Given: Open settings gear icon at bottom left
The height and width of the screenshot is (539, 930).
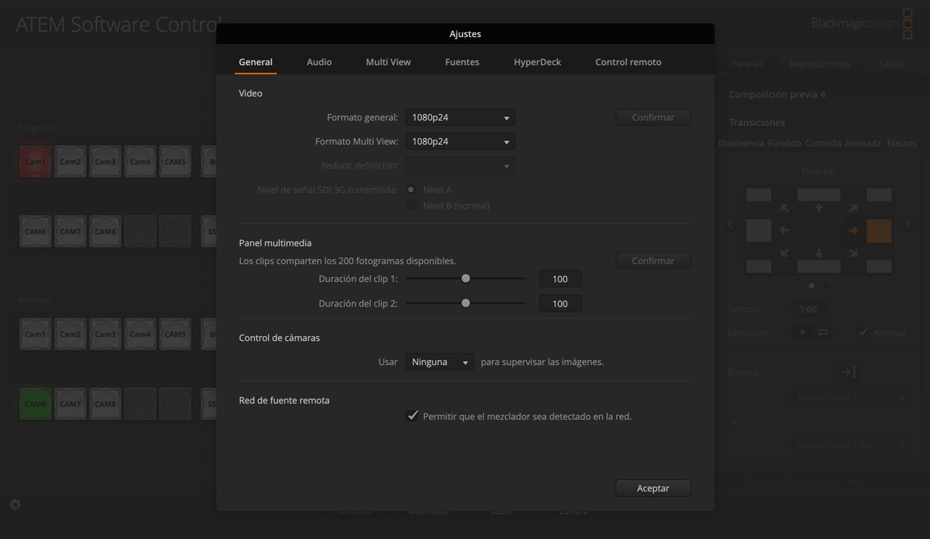Looking at the screenshot, I should 16,504.
